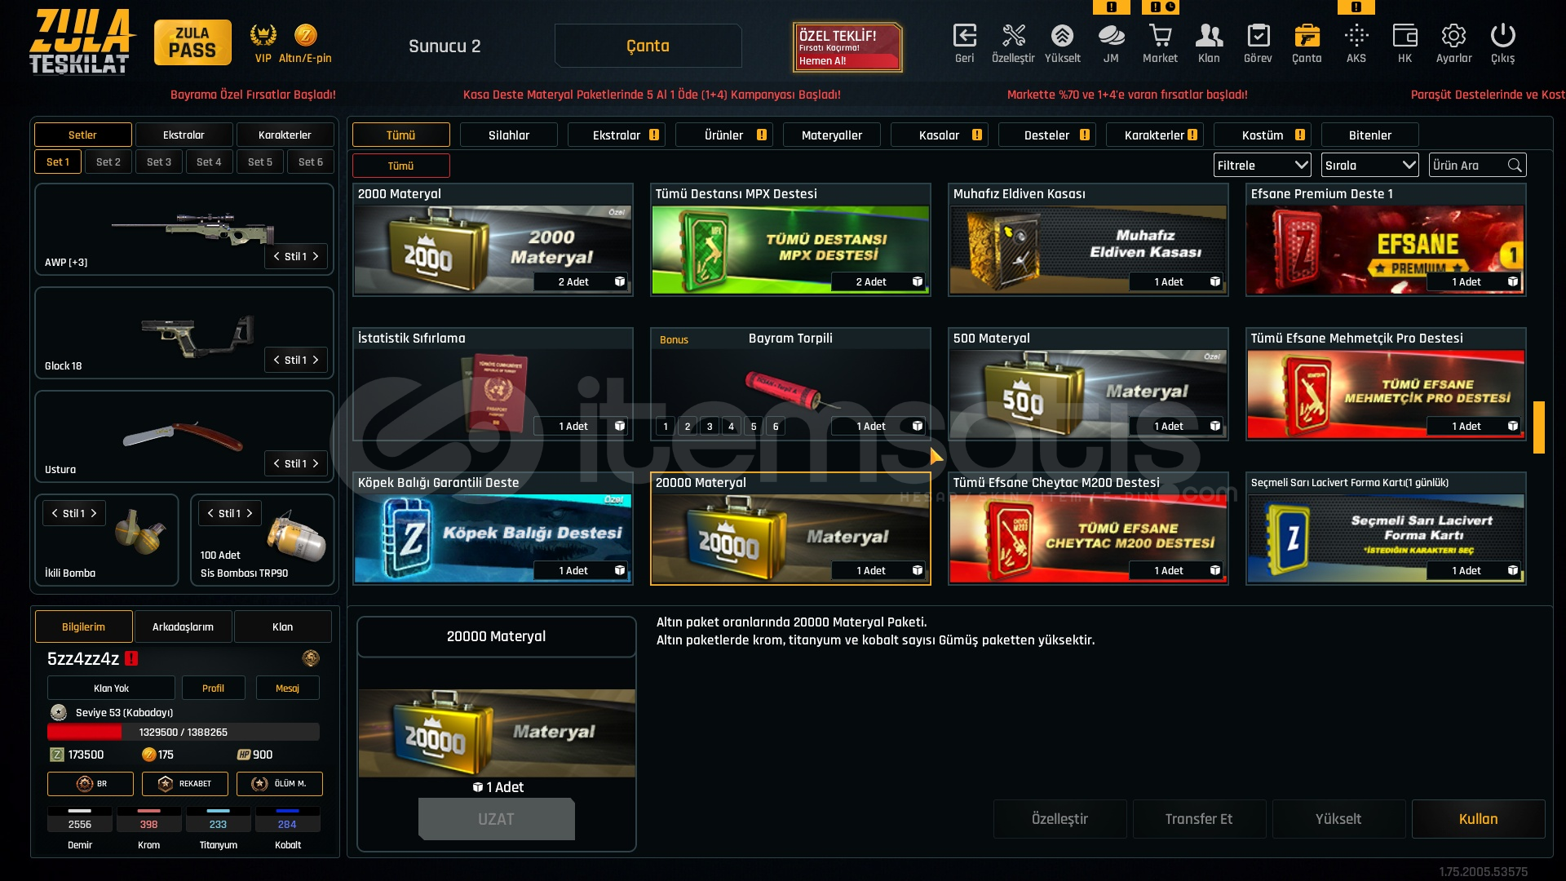Viewport: 1566px width, 881px height.
Task: Open the Kasalar tab
Action: 940,135
